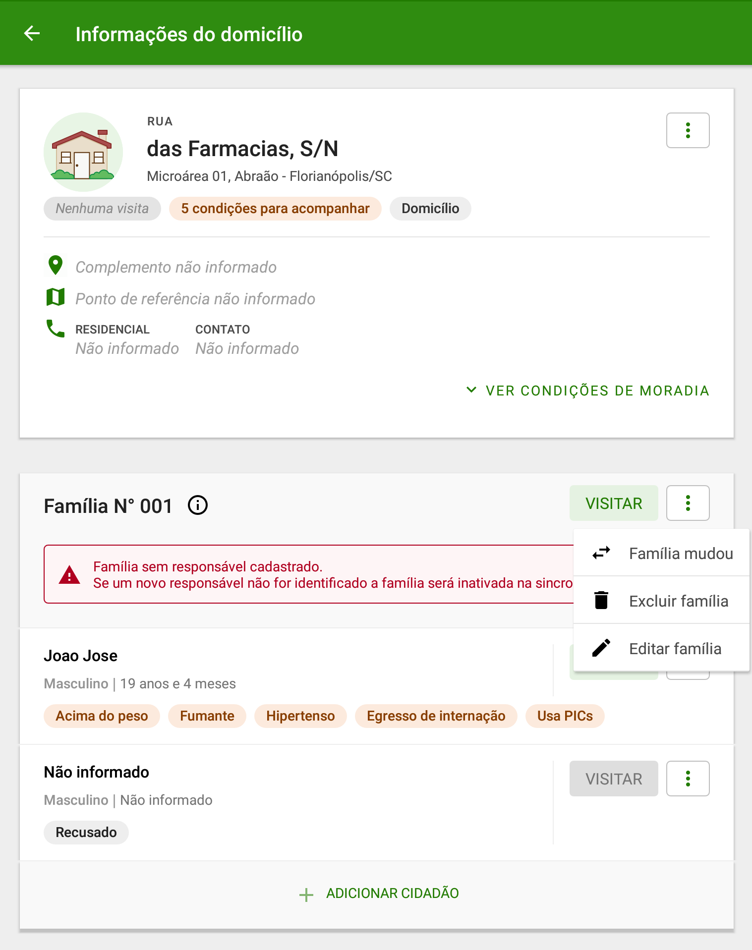
Task: Click the house illustration avatar
Action: click(x=83, y=152)
